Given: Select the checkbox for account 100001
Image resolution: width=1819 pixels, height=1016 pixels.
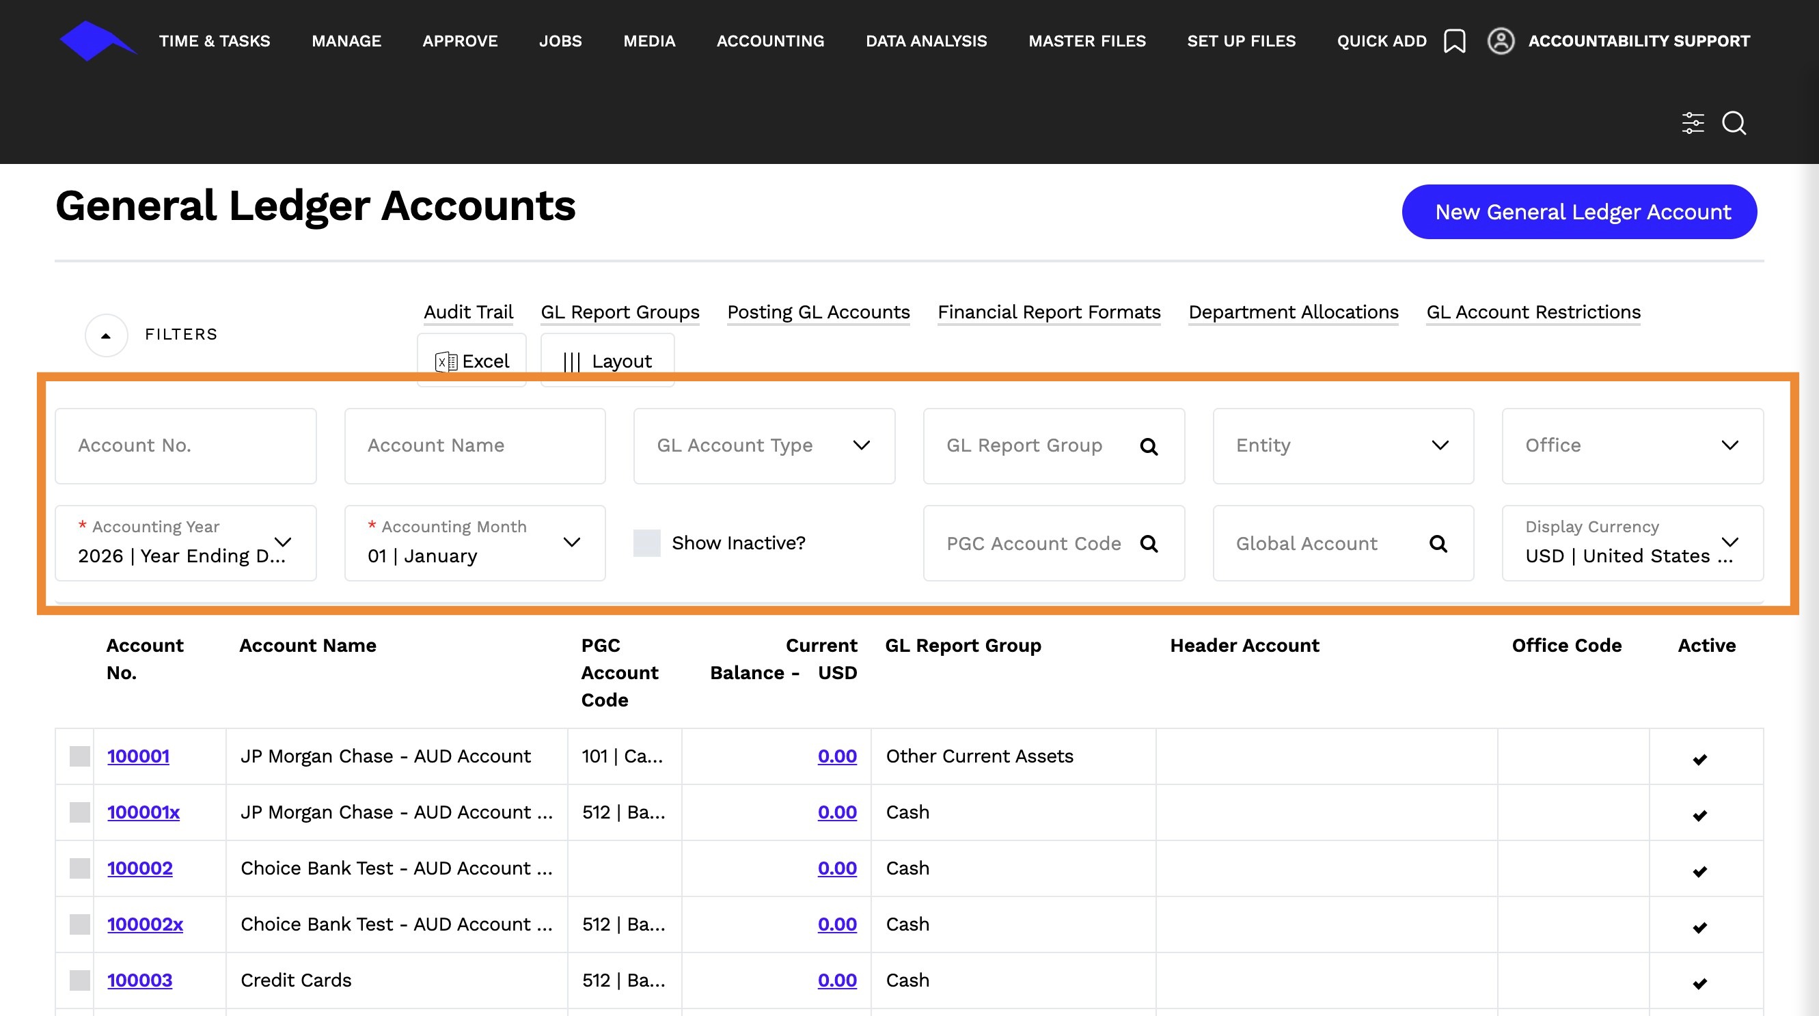Looking at the screenshot, I should click(80, 756).
